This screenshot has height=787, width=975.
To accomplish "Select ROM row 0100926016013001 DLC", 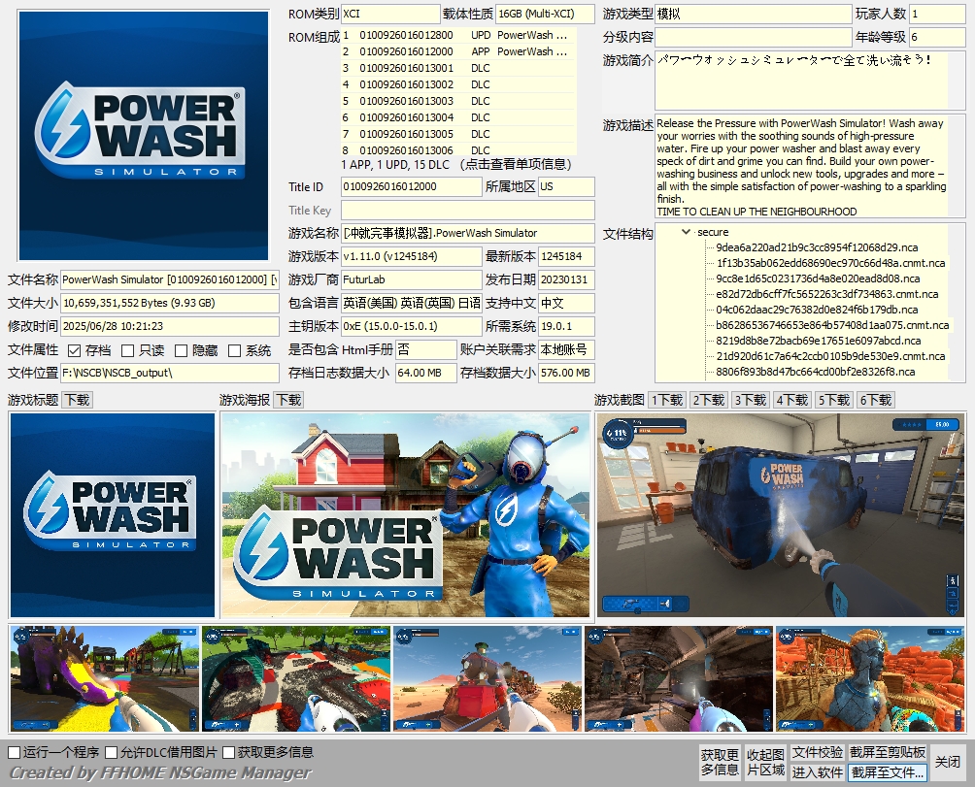I will point(459,68).
